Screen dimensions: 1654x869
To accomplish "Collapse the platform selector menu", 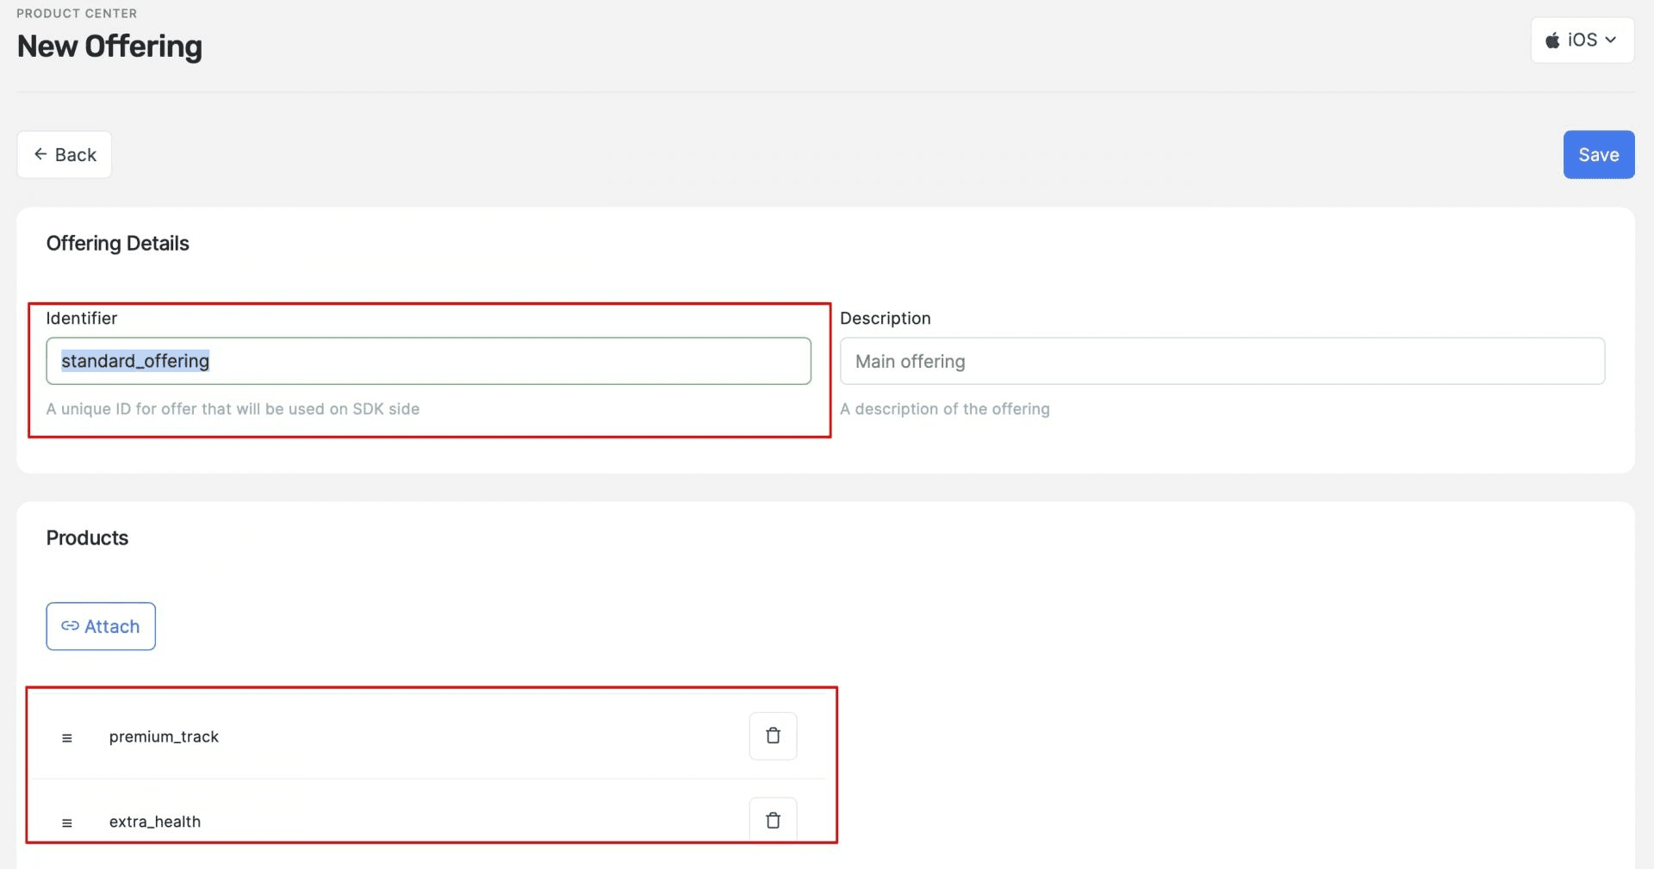I will tap(1582, 40).
